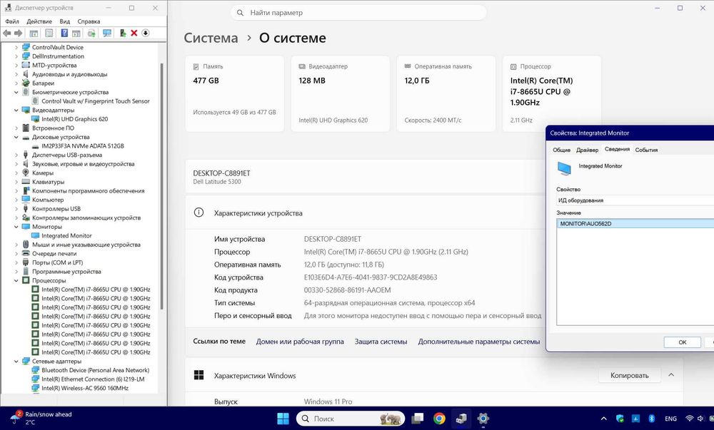Show hidden tray icons chevron
Image resolution: width=714 pixels, height=430 pixels.
click(604, 419)
